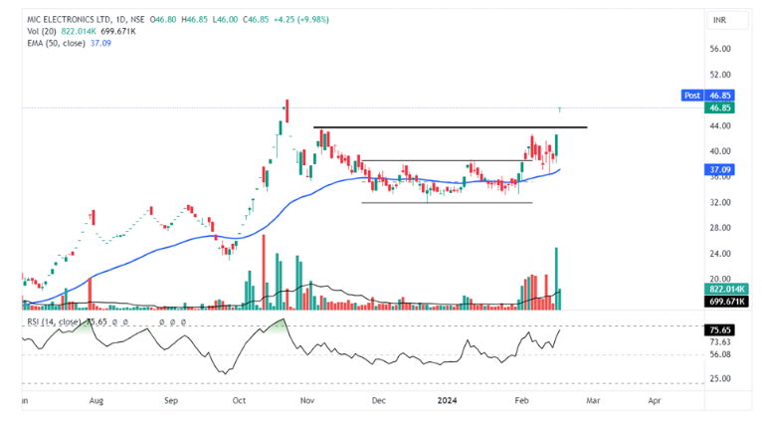Click the 822.014K volume tag
762x423 pixels.
pos(724,289)
